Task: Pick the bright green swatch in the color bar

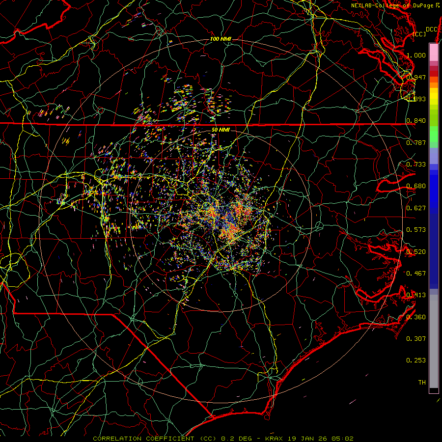Action: pos(434,134)
